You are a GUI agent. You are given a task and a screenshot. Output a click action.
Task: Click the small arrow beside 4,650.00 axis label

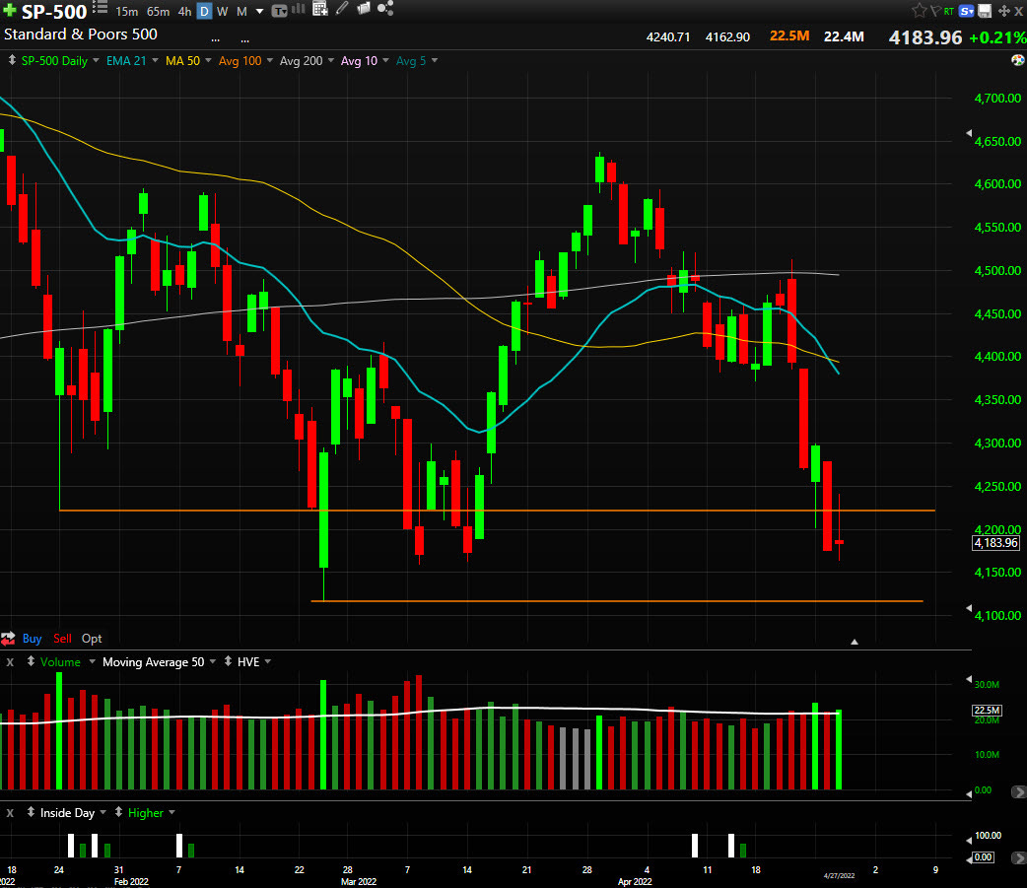click(x=969, y=133)
